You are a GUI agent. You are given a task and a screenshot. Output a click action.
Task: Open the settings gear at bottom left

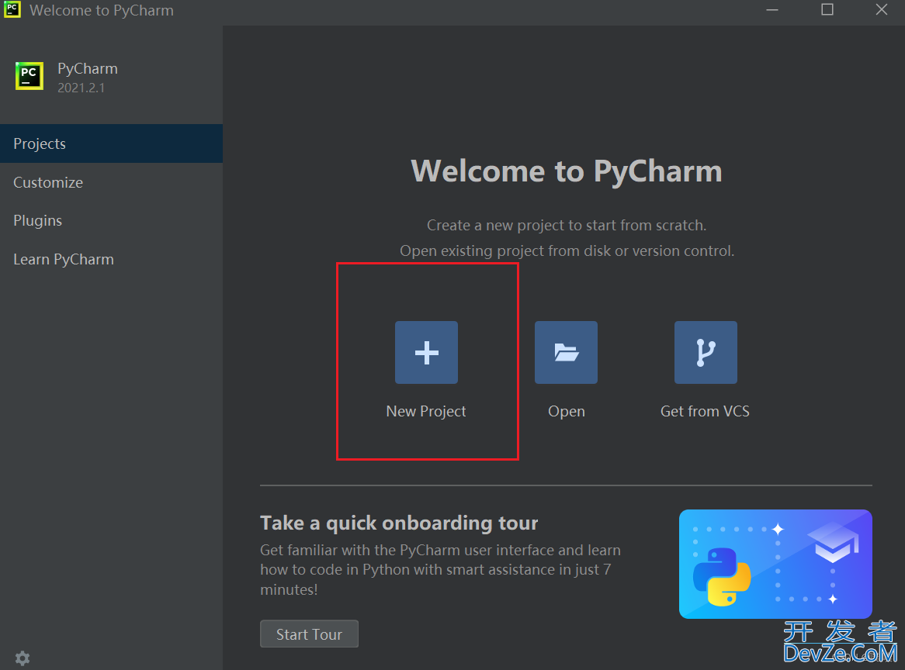(x=23, y=658)
